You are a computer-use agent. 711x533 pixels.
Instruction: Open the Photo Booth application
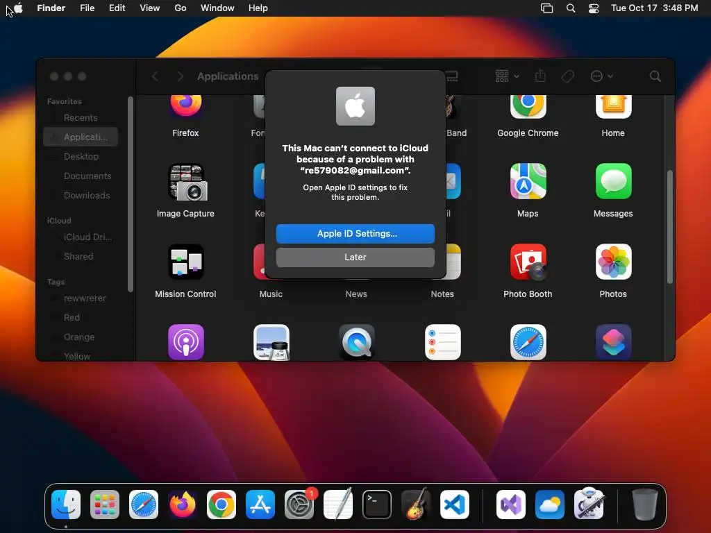(x=528, y=262)
